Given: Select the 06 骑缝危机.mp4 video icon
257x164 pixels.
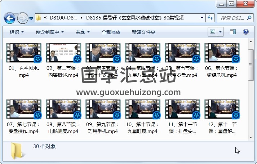Looking at the screenshot, I should click(x=222, y=53).
